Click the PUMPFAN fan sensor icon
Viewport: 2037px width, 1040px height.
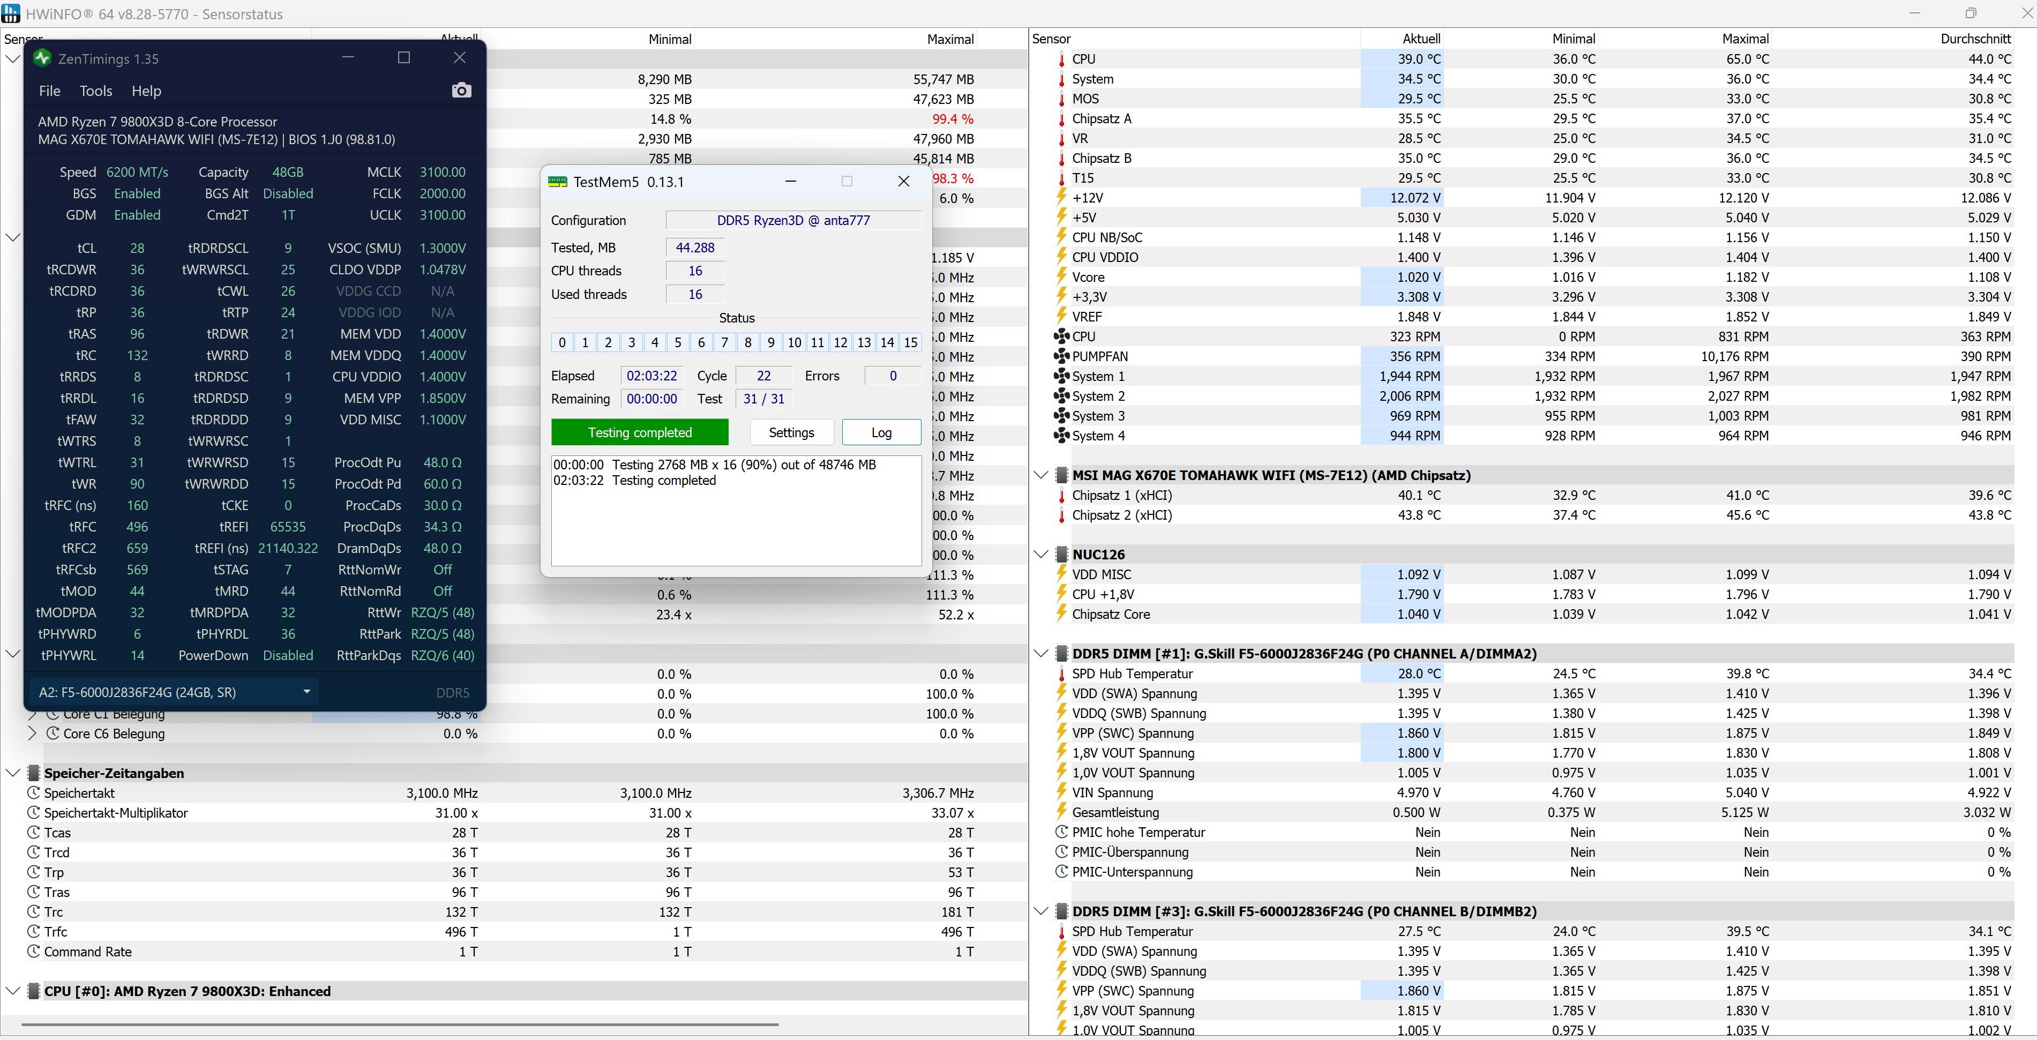1061,357
